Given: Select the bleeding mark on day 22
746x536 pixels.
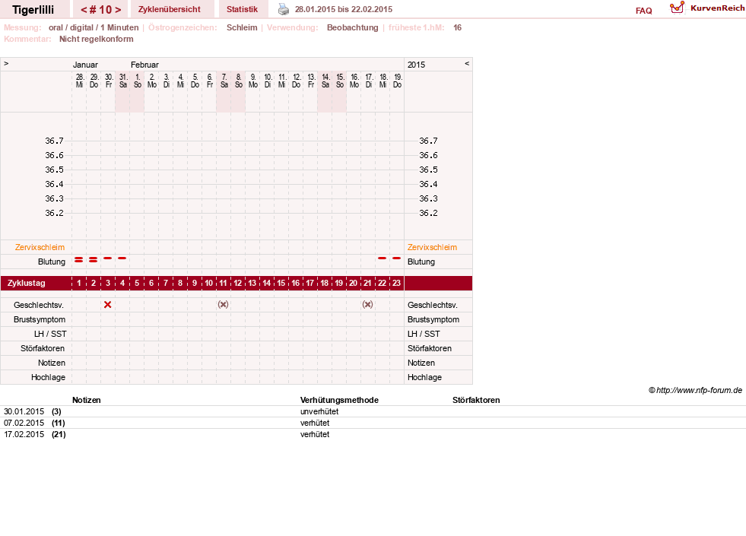Looking at the screenshot, I should pyautogui.click(x=382, y=258).
